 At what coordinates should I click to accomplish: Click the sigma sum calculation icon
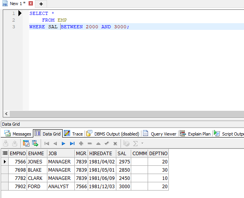[x=135, y=143]
